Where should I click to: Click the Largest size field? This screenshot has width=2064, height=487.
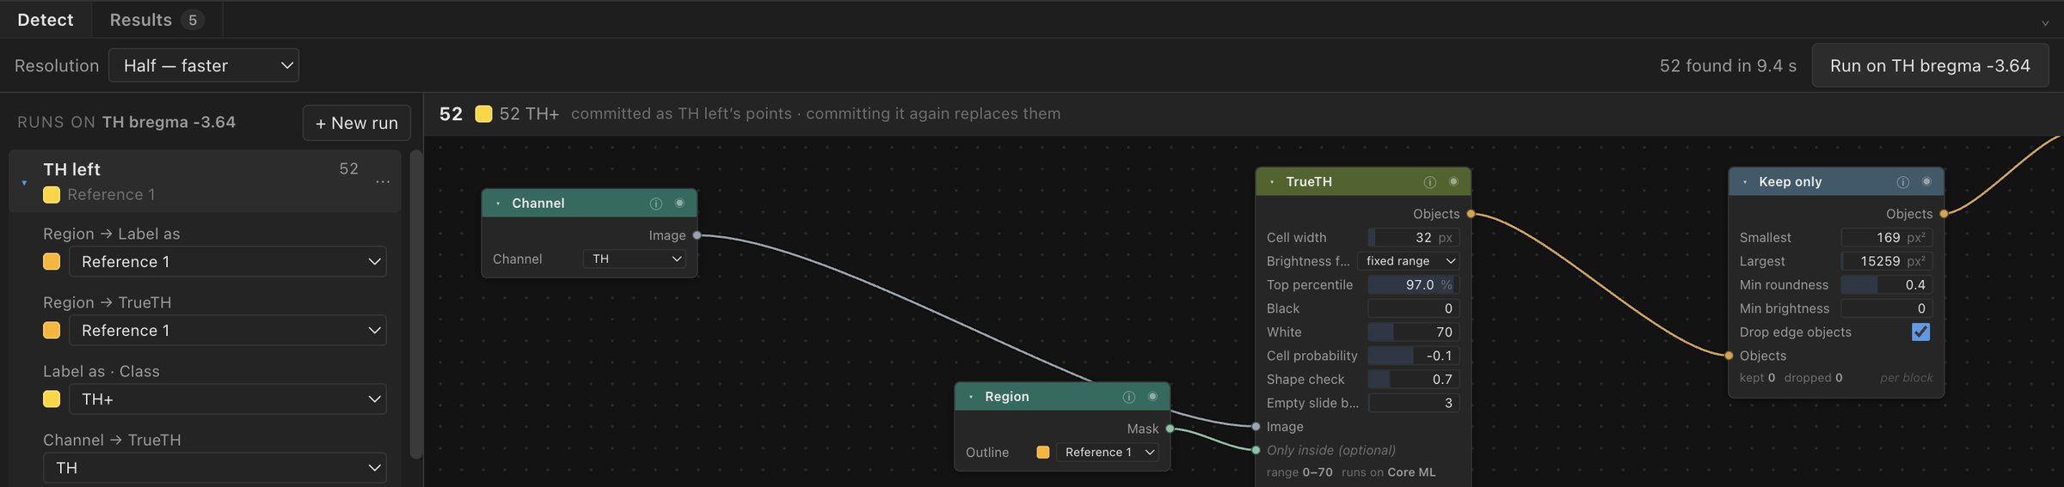tap(1887, 261)
